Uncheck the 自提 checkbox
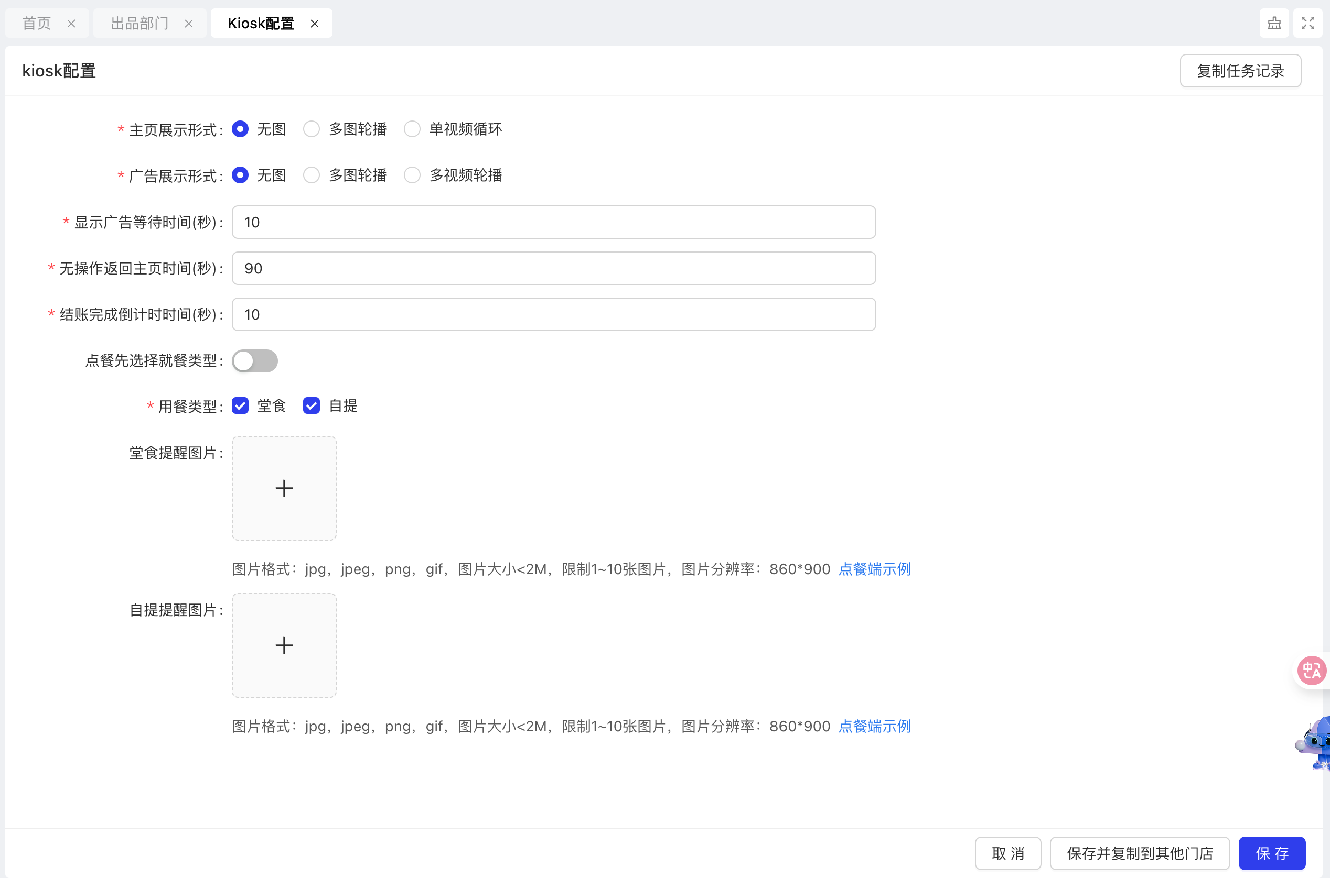The image size is (1330, 878). pyautogui.click(x=312, y=405)
